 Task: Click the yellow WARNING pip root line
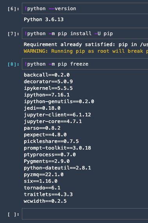tap(86, 51)
